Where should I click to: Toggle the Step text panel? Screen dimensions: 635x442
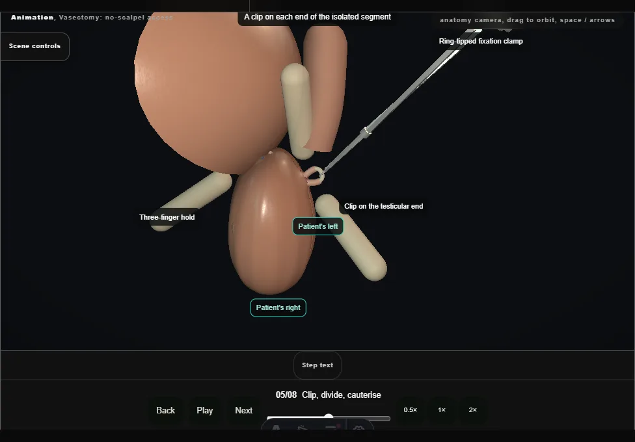pos(317,365)
